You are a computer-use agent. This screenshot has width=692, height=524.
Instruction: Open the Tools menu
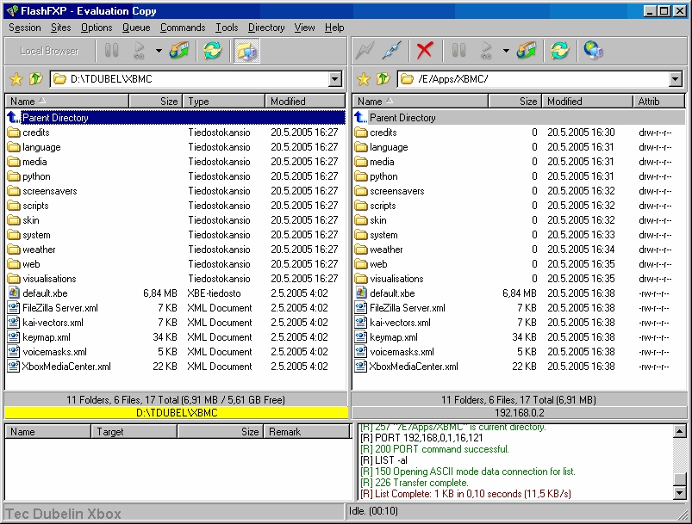[227, 28]
